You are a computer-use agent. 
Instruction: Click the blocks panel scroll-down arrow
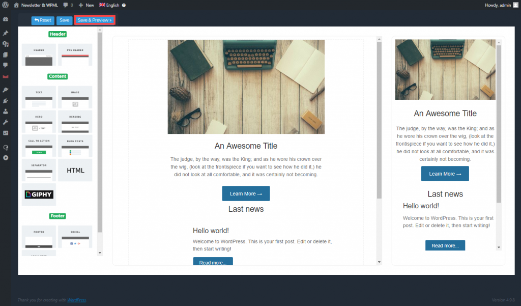pyautogui.click(x=100, y=253)
